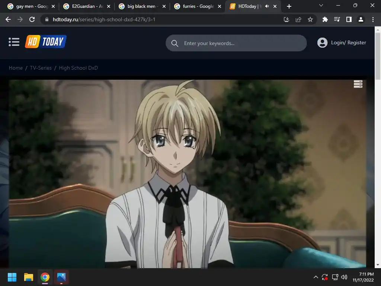The width and height of the screenshot is (381, 286).
Task: Toggle Chrome side panel
Action: pyautogui.click(x=349, y=19)
